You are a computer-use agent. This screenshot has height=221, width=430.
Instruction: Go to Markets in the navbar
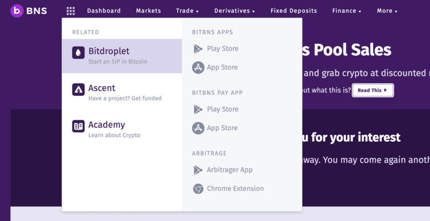tap(148, 11)
